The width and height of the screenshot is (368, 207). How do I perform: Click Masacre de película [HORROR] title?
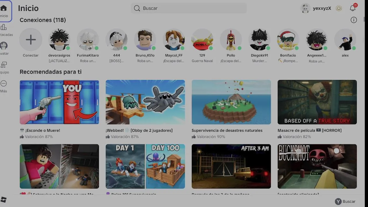coord(310,131)
